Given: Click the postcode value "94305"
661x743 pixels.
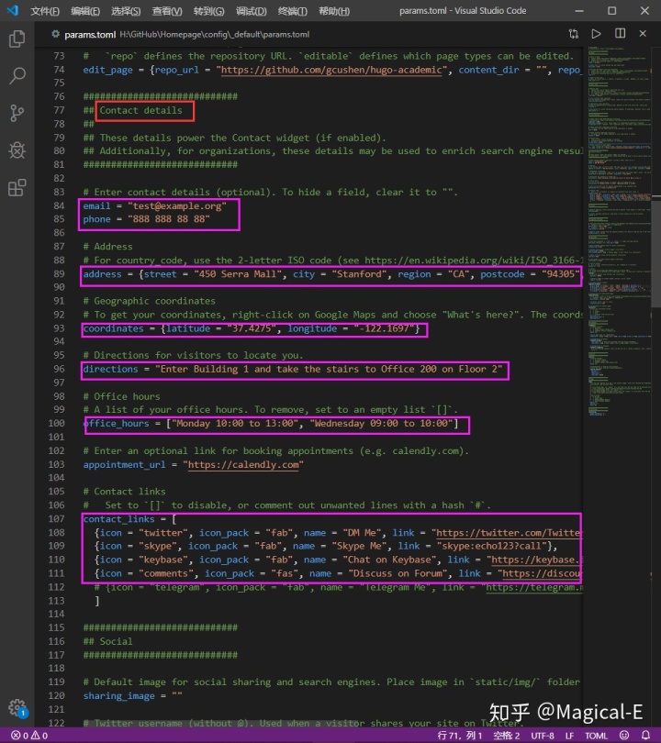Looking at the screenshot, I should coord(561,274).
